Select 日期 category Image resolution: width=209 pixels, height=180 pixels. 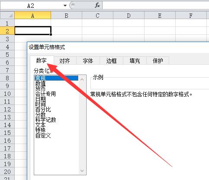point(40,99)
